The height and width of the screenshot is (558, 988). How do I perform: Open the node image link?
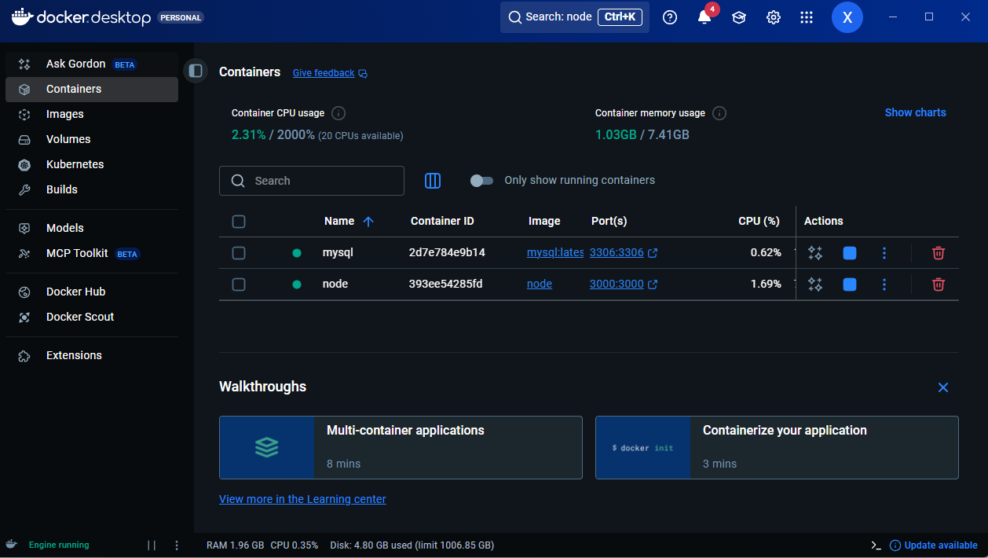point(540,284)
